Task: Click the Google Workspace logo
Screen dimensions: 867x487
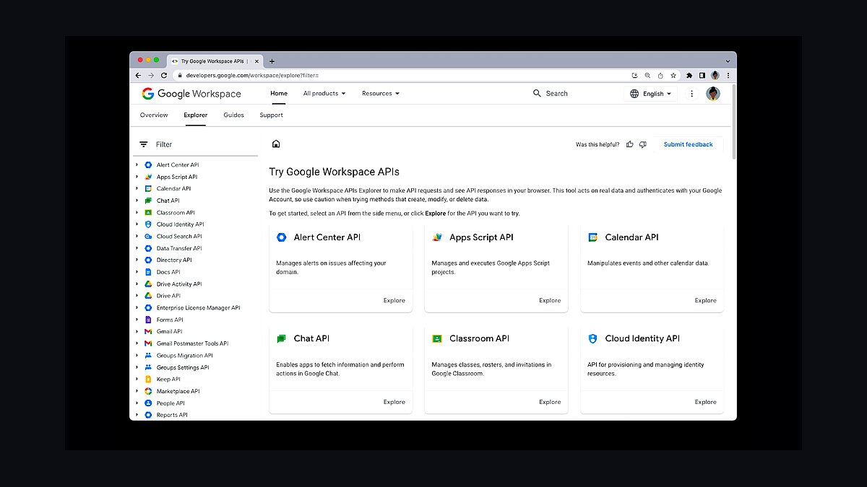Action: [x=191, y=94]
